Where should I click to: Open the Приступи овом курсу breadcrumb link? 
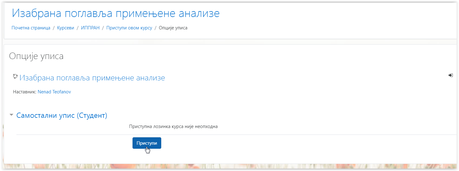pyautogui.click(x=129, y=28)
